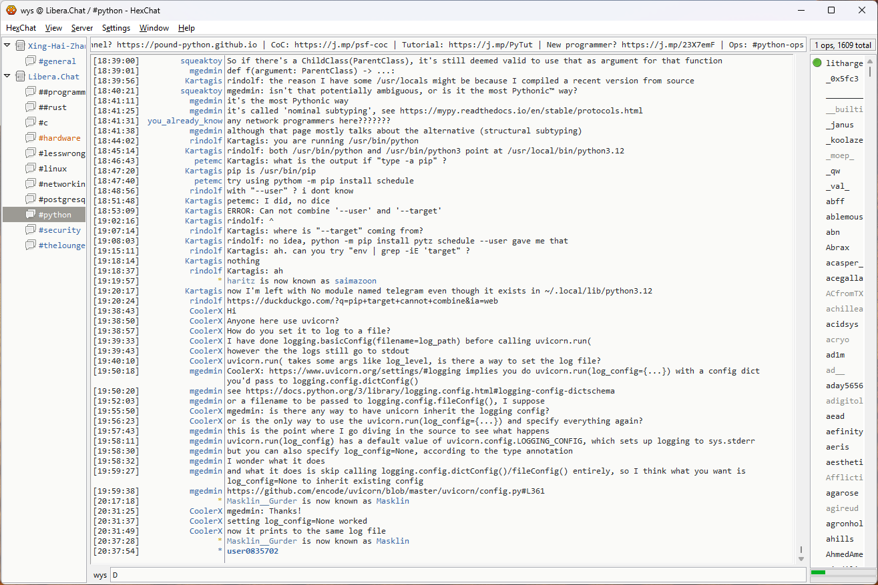Select user ahills in user list
The width and height of the screenshot is (878, 585).
[840, 539]
